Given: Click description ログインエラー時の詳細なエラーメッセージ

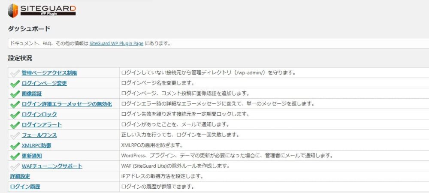Looking at the screenshot, I should pyautogui.click(x=218, y=104).
